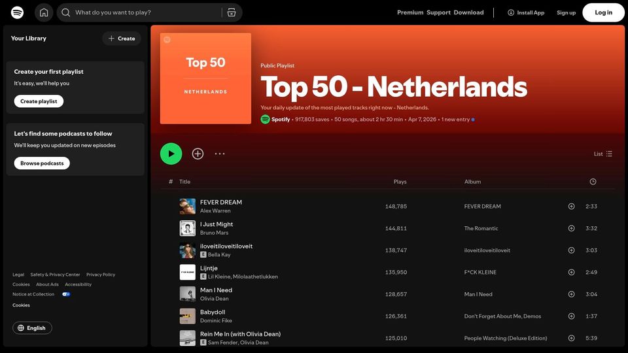Open album Don't Forget About Me, Demos
The width and height of the screenshot is (628, 353).
coord(502,316)
